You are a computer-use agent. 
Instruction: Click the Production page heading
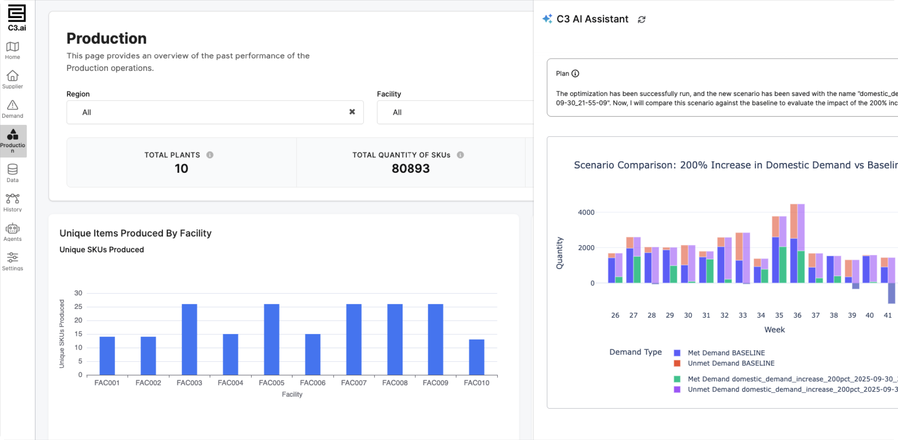(x=106, y=39)
